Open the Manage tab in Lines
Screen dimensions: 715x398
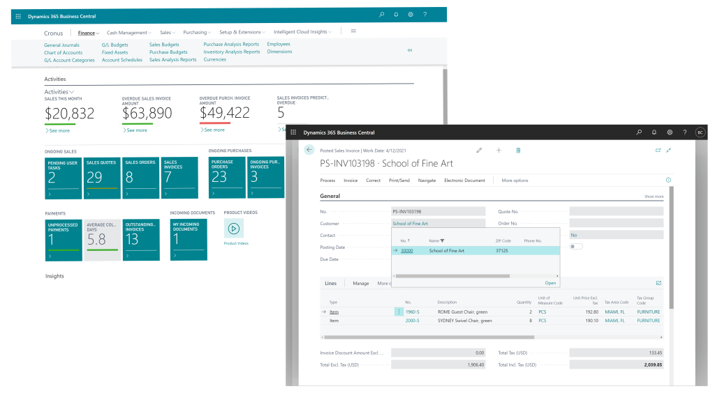pos(361,283)
